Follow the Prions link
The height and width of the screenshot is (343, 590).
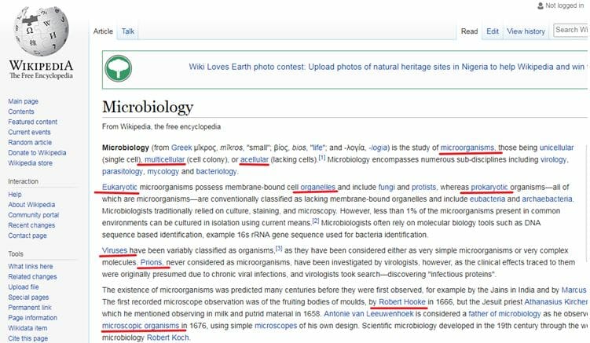[x=152, y=262]
